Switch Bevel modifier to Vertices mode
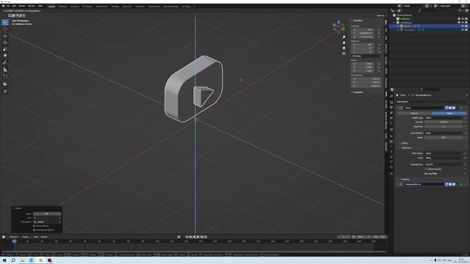 [x=414, y=114]
